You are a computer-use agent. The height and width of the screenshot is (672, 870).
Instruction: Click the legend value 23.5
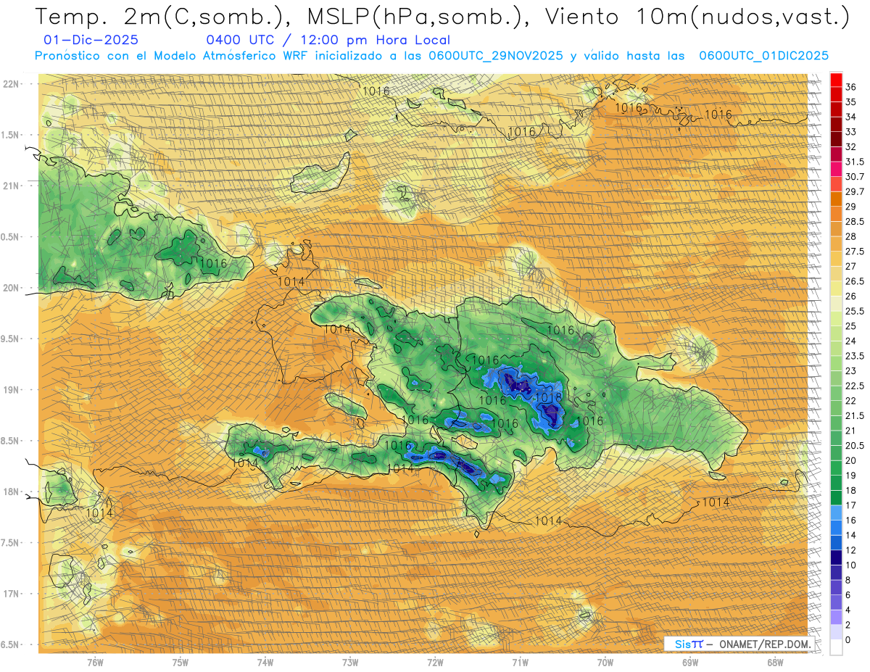coord(854,356)
